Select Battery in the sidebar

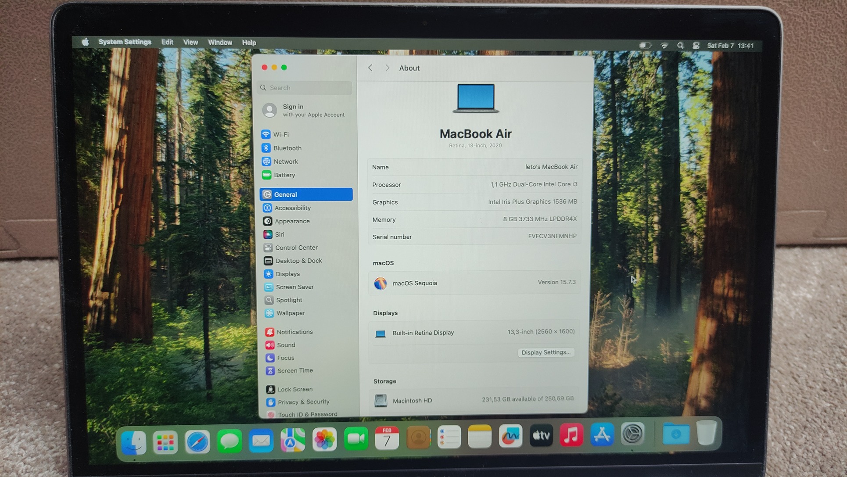[284, 175]
